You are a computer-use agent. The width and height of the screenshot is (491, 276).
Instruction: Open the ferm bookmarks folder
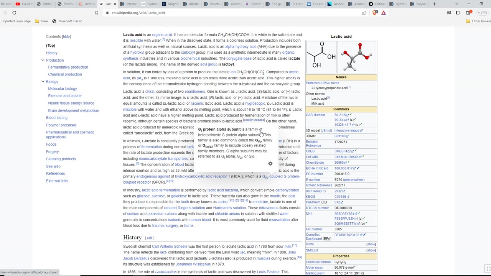point(41,21)
